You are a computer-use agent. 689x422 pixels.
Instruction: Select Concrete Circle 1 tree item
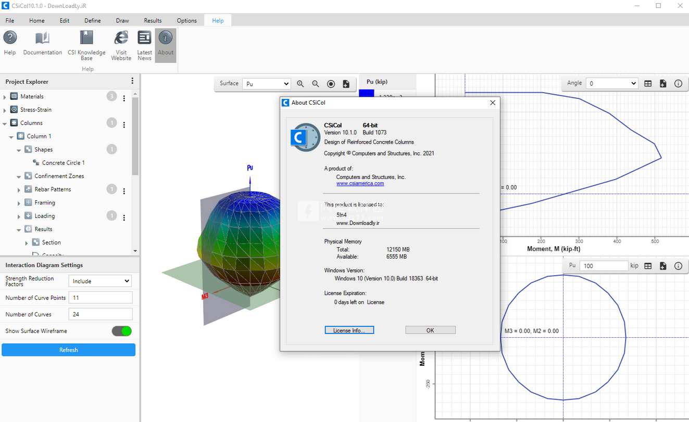click(64, 163)
